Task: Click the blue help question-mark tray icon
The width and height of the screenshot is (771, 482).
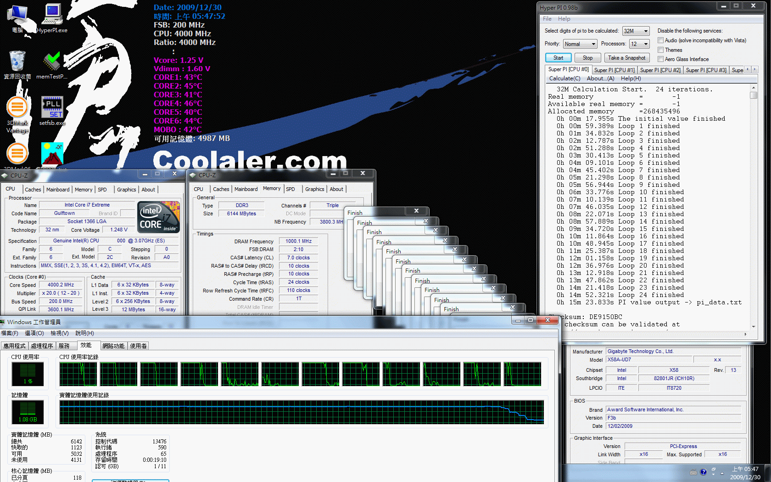Action: tap(703, 472)
